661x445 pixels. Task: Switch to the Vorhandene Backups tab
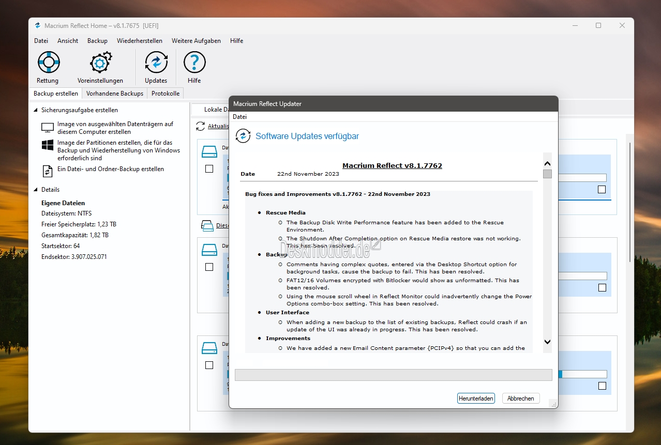click(115, 94)
